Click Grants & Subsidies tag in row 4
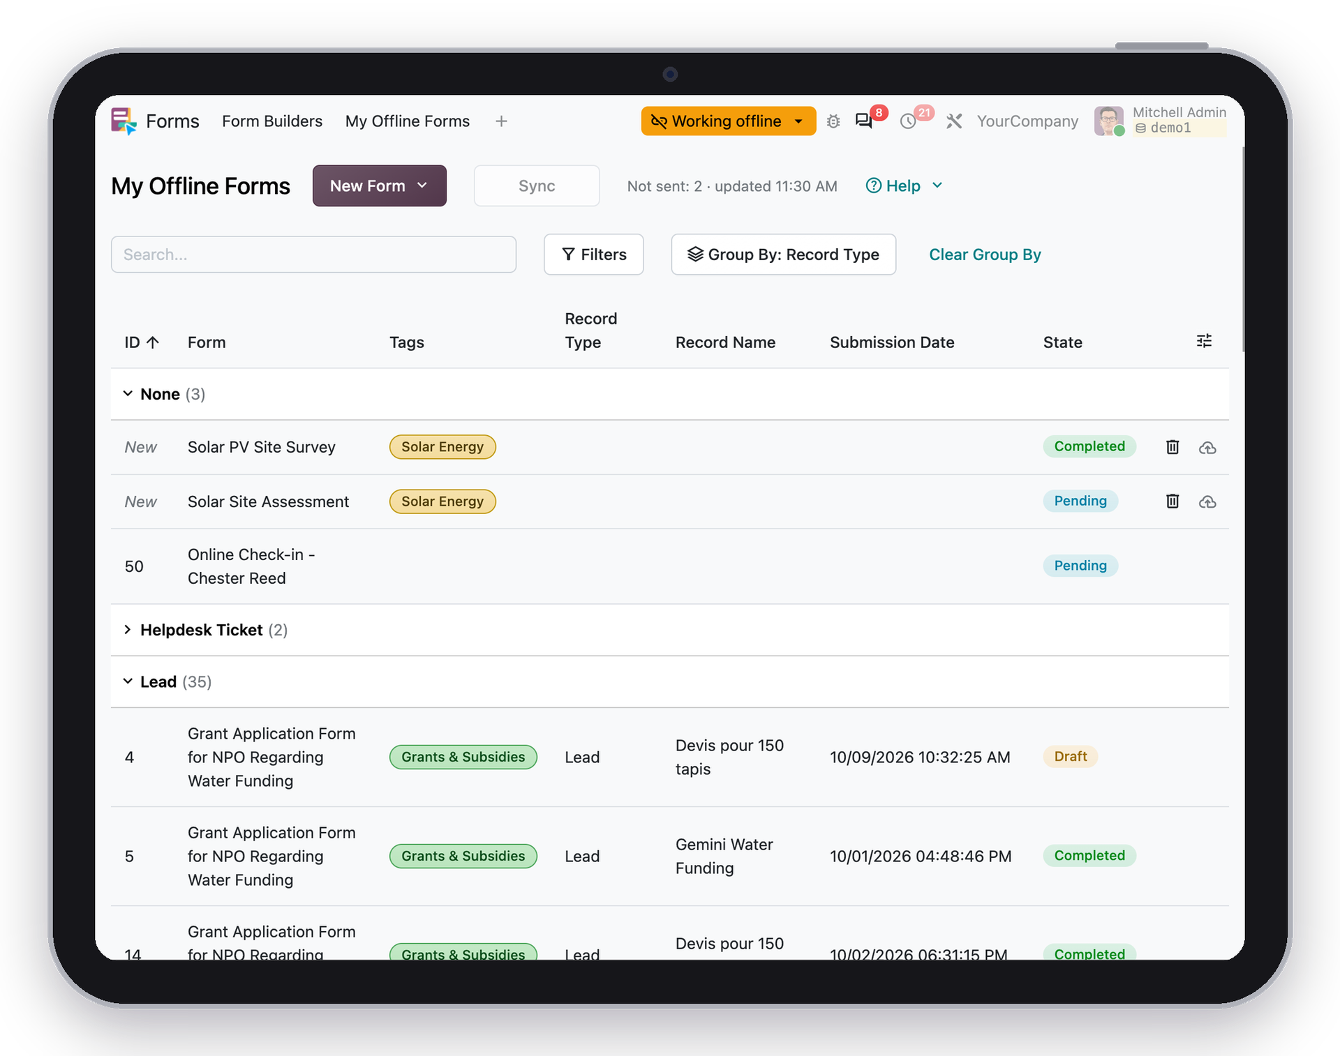 point(463,757)
